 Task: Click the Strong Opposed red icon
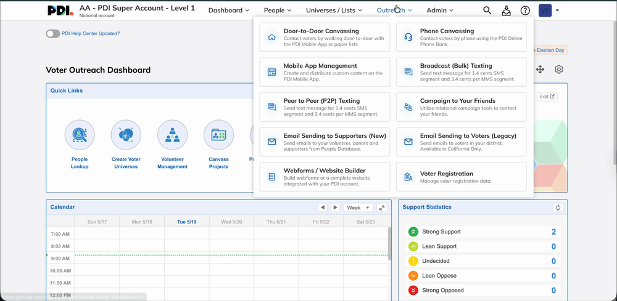(x=413, y=291)
